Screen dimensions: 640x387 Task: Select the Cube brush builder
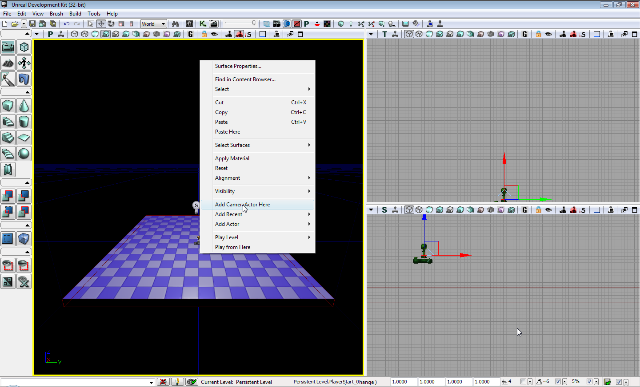coord(8,106)
